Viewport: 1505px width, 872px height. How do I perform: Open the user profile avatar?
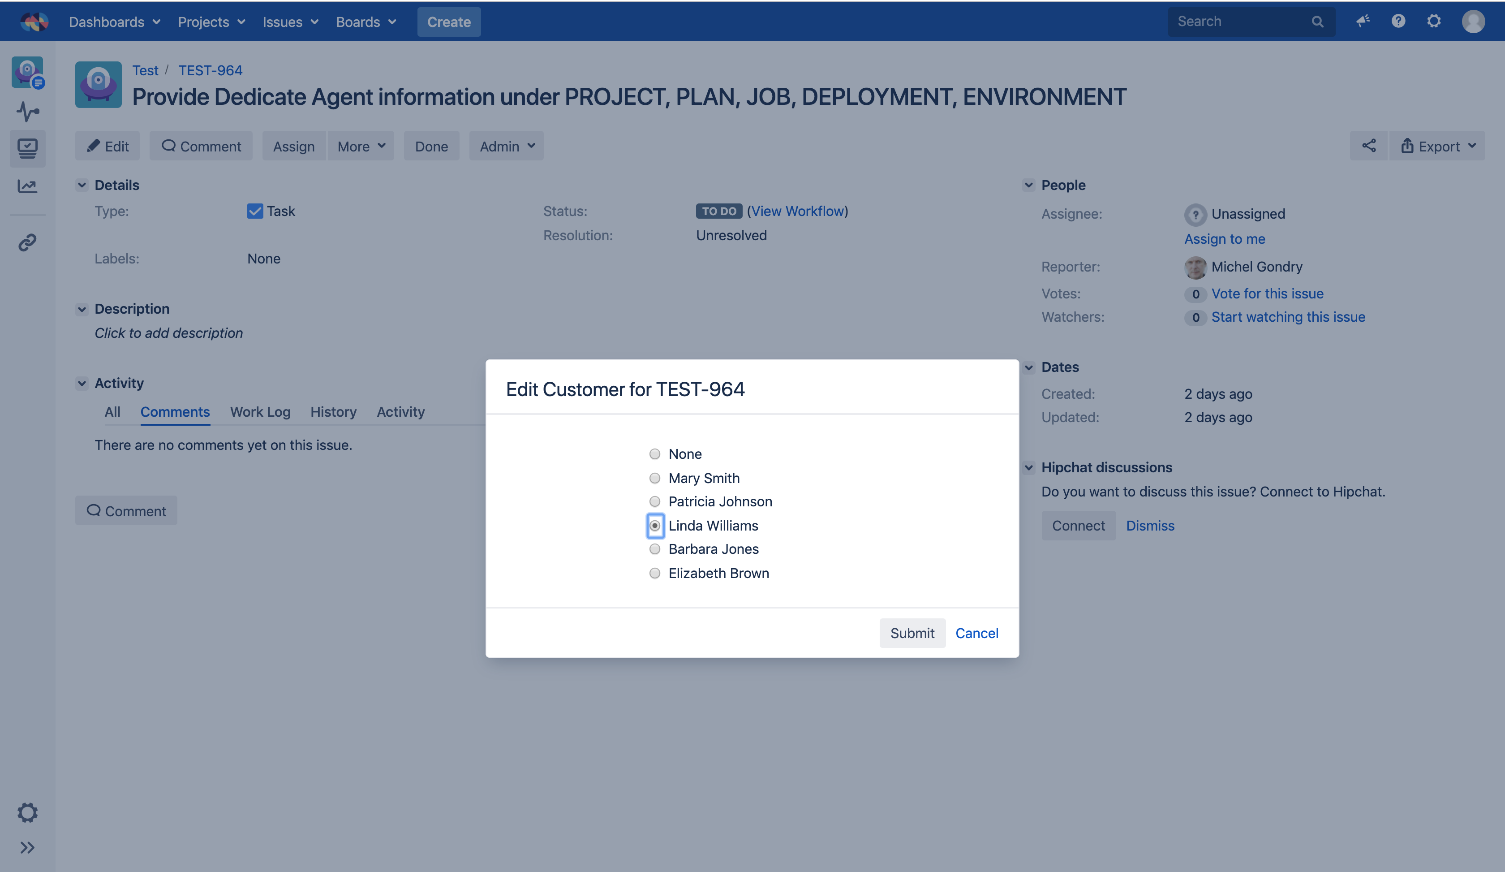(x=1473, y=22)
